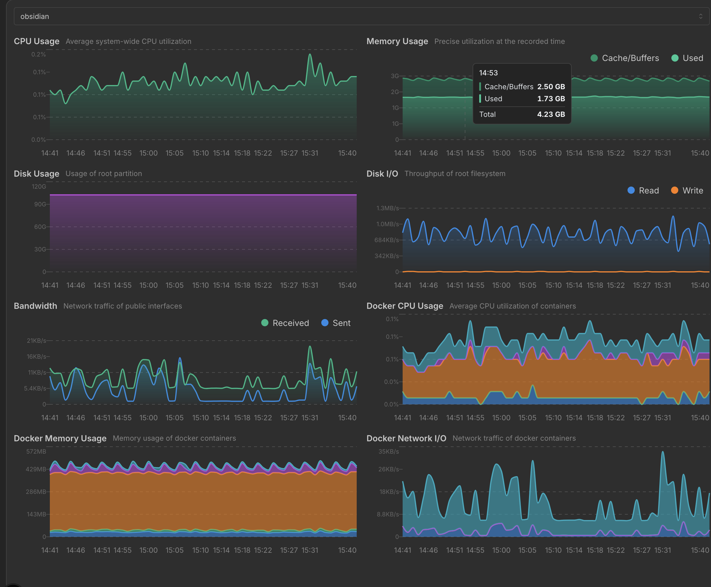Toggle the Used memory legend item
The height and width of the screenshot is (587, 711).
[687, 58]
